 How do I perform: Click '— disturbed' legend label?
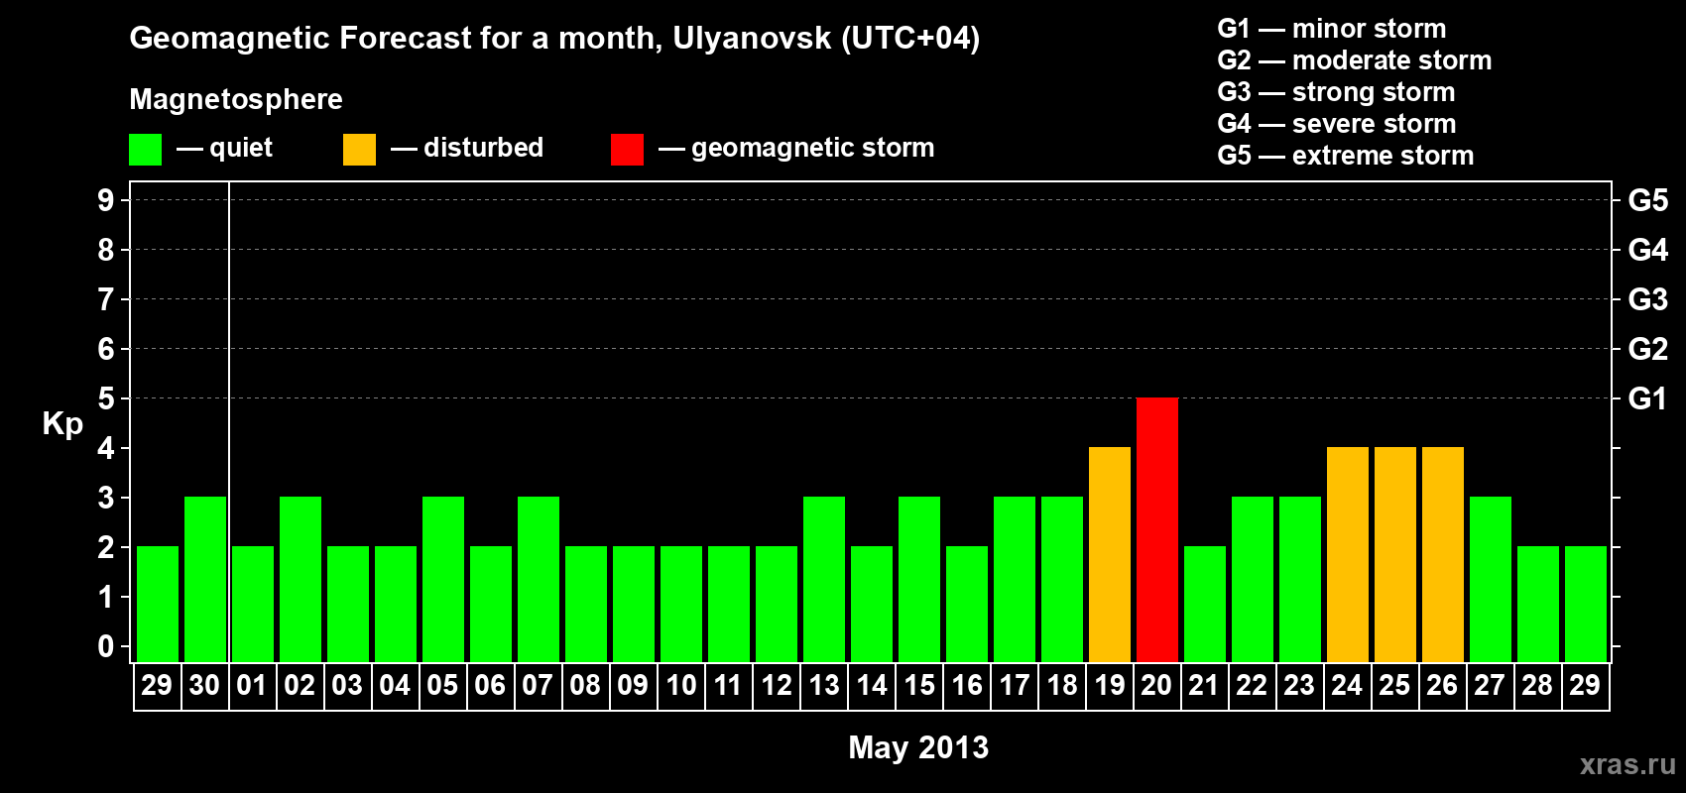click(x=467, y=148)
